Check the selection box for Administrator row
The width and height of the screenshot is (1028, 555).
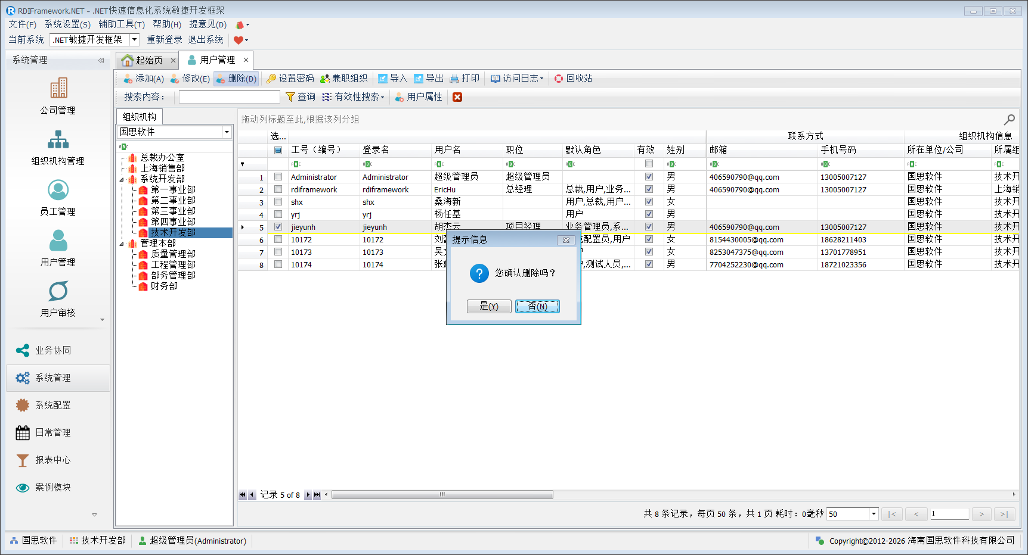coord(278,177)
